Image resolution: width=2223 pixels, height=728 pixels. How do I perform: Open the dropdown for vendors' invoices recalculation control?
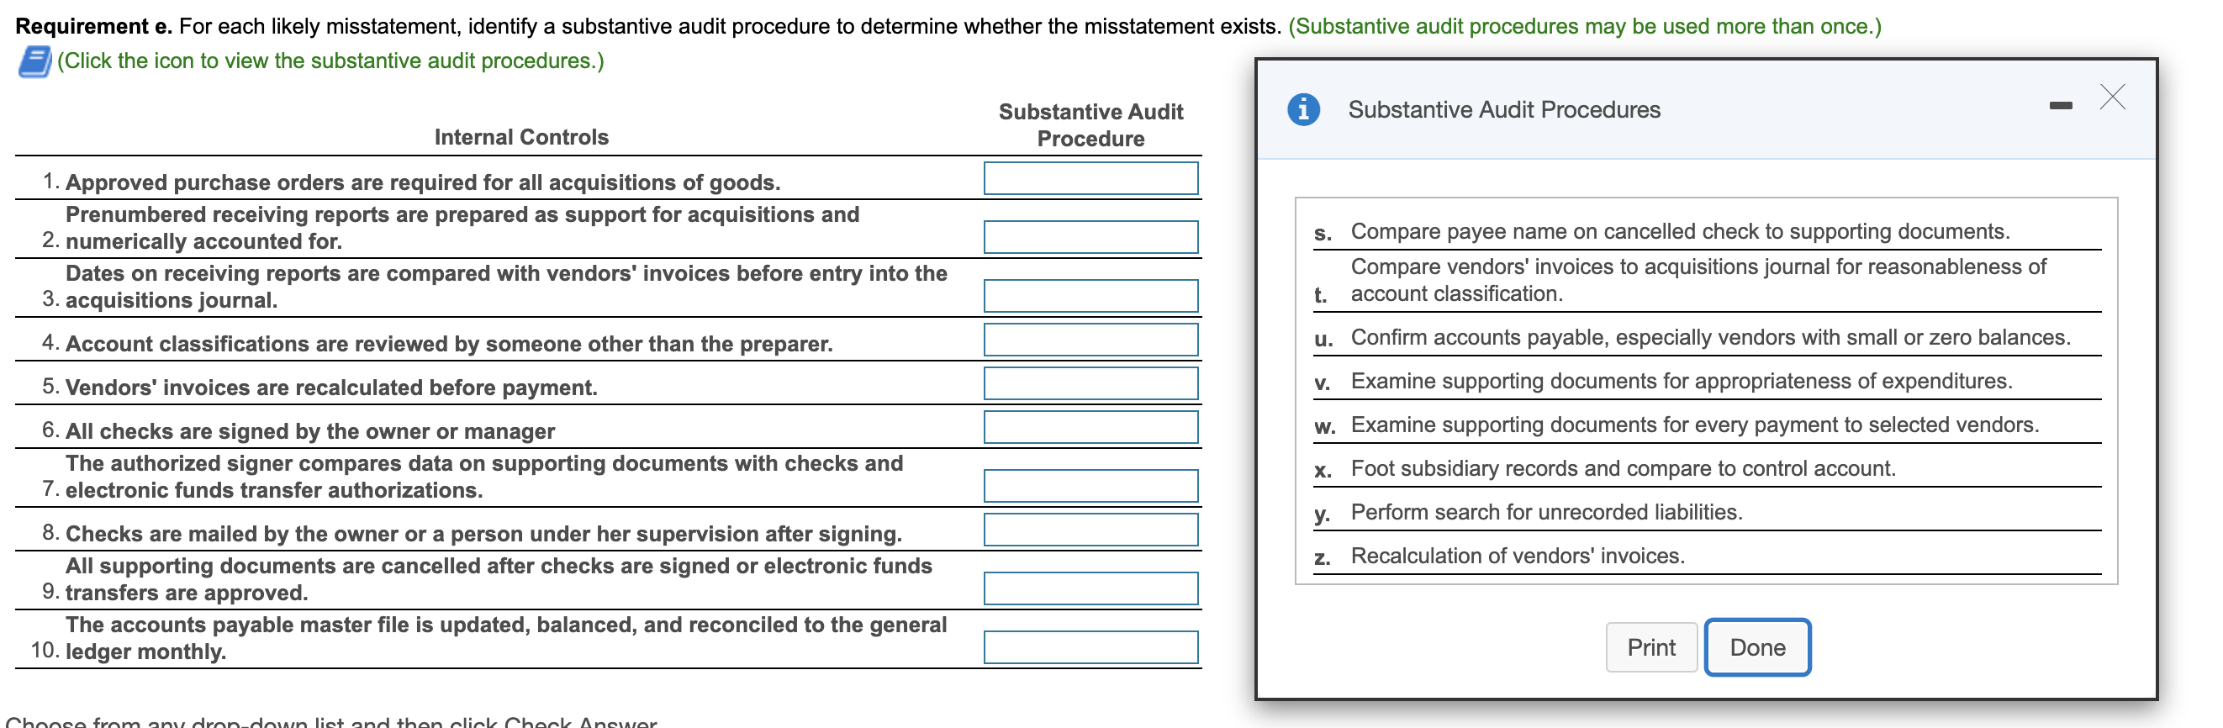1090,383
